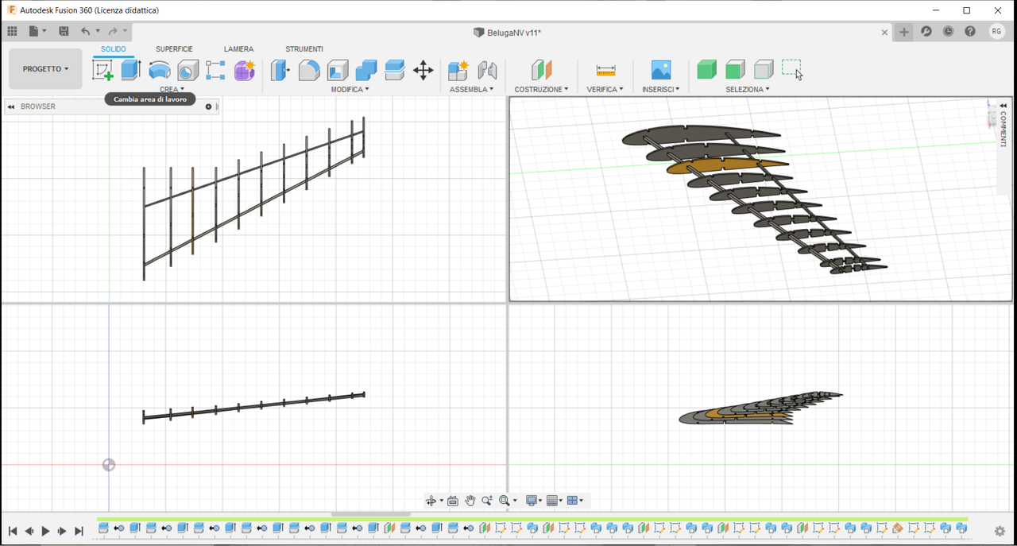Undo the last action
1017x546 pixels.
coord(86,31)
